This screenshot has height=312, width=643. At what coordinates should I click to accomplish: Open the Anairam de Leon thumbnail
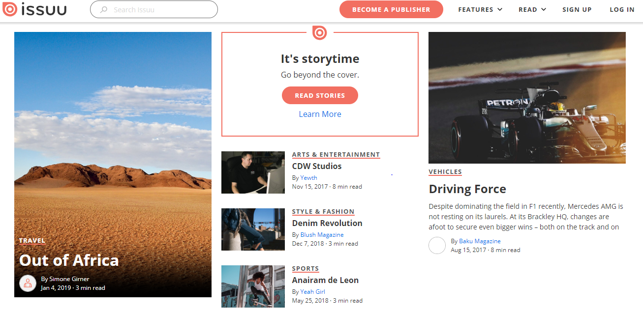253,286
